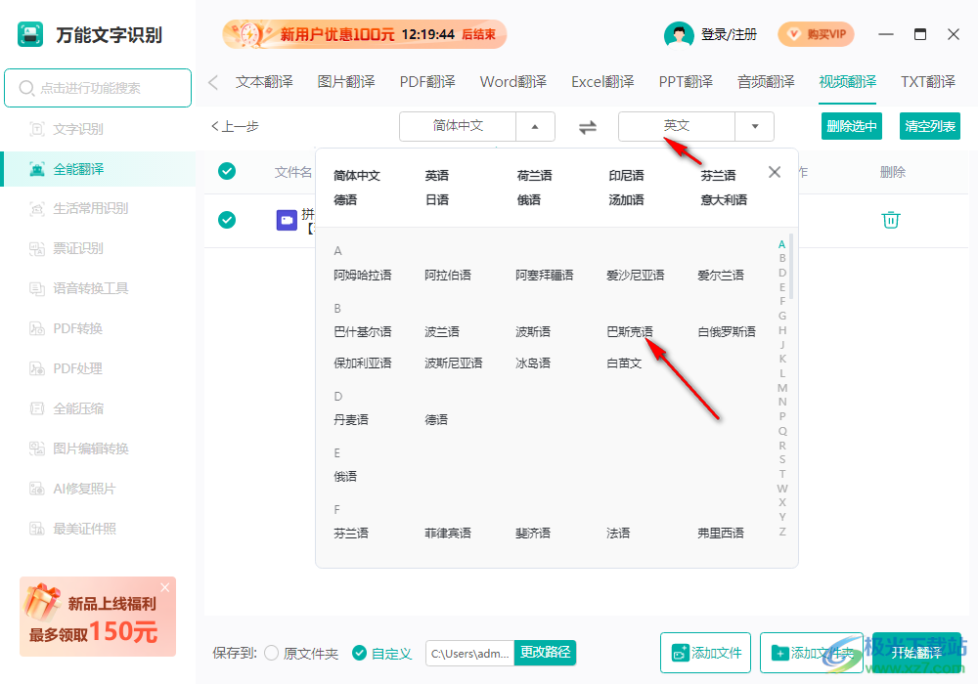Select 意大利语 from quick languages

pyautogui.click(x=724, y=200)
